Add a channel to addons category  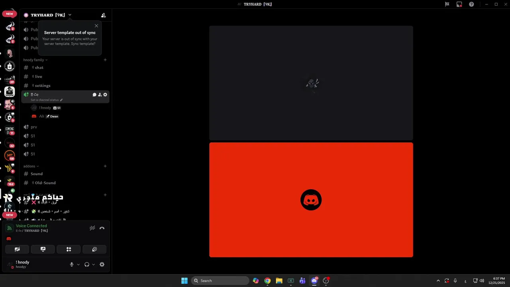tap(105, 166)
